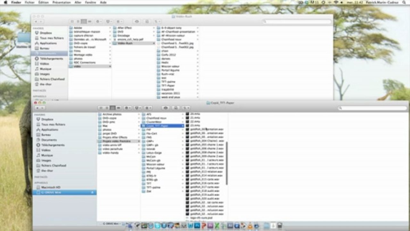Open Applications in the Copié_TFT-Paper window sidebar
This screenshot has width=410, height=231.
click(x=49, y=130)
